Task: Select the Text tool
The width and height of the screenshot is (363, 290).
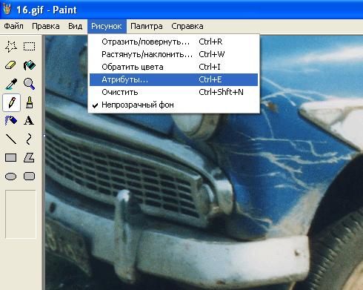Action: 29,121
